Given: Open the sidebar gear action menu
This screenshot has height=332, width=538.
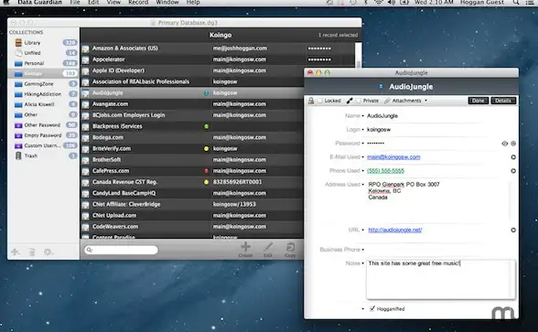Looking at the screenshot, I should [48, 252].
